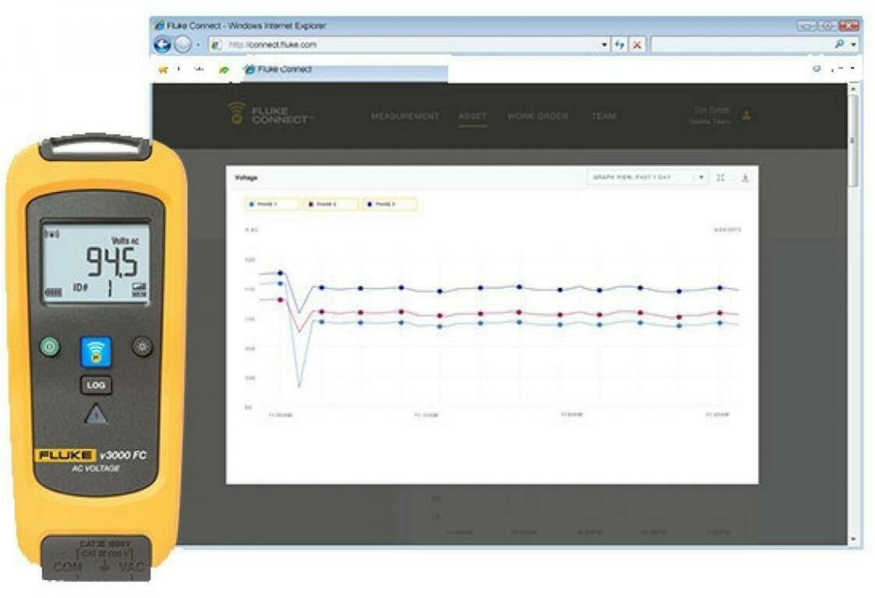The height and width of the screenshot is (598, 875).
Task: Click the LOG button on the meter
Action: [x=96, y=385]
